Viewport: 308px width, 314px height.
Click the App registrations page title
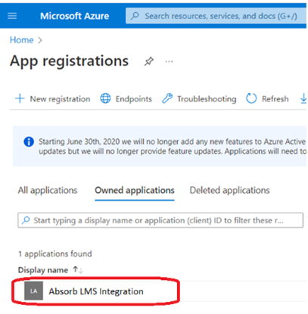point(70,61)
